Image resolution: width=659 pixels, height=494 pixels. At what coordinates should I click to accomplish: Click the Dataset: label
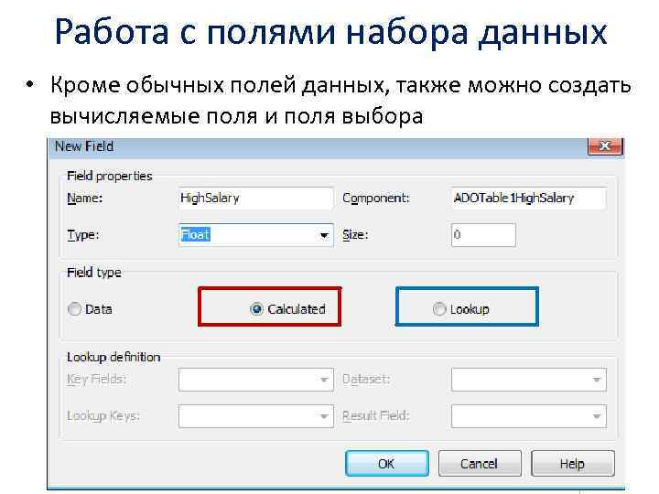click(x=366, y=380)
